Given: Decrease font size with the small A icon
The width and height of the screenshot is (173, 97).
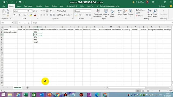Looking at the screenshot, I should [x=37, y=11].
